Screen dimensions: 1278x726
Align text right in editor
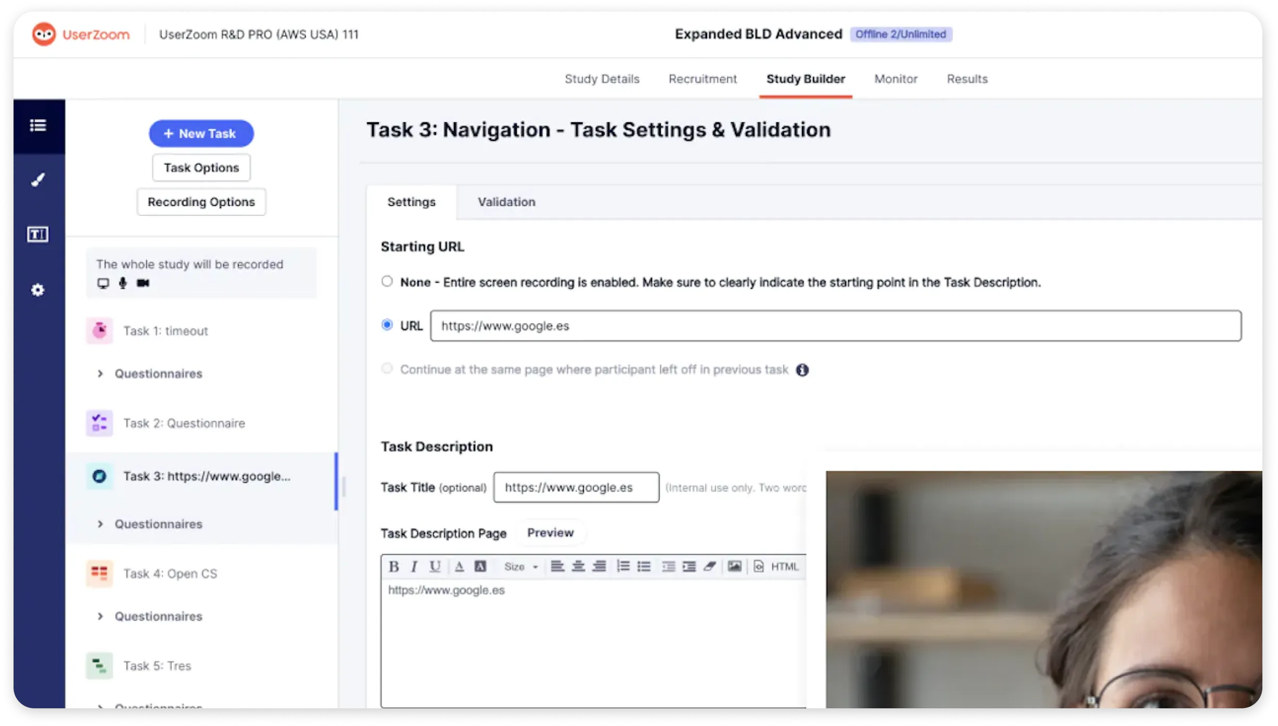click(x=599, y=566)
